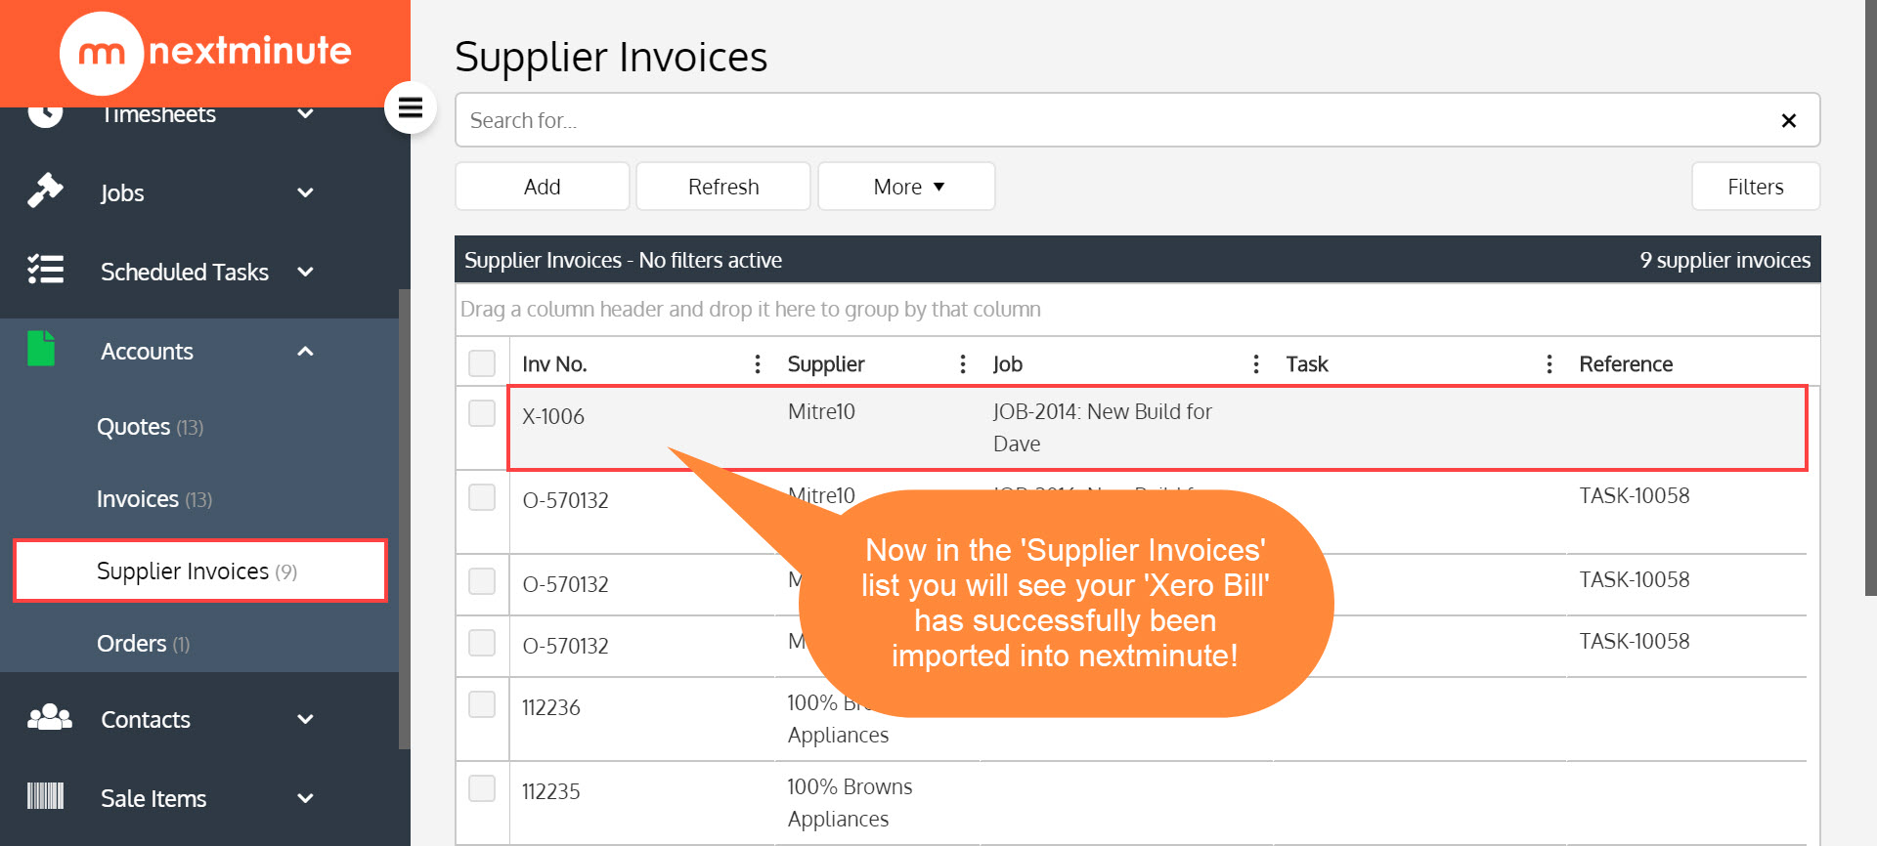
Task: Sort by Reference column header
Action: pyautogui.click(x=1626, y=364)
